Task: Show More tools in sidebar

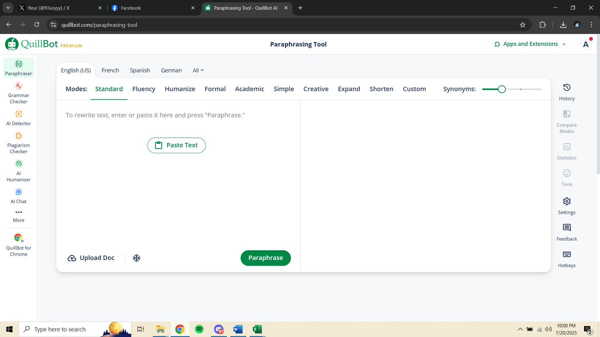Action: [x=18, y=216]
